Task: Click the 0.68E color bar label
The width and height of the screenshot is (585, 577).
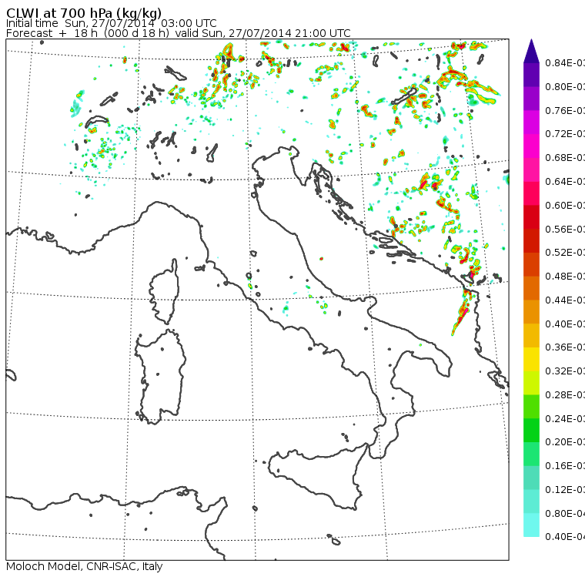Action: [565, 158]
